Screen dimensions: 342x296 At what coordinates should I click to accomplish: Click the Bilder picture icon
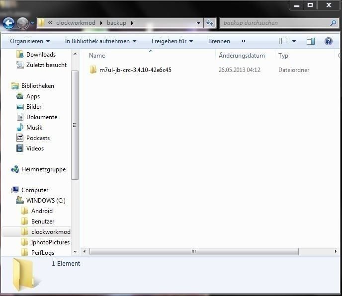pyautogui.click(x=20, y=107)
